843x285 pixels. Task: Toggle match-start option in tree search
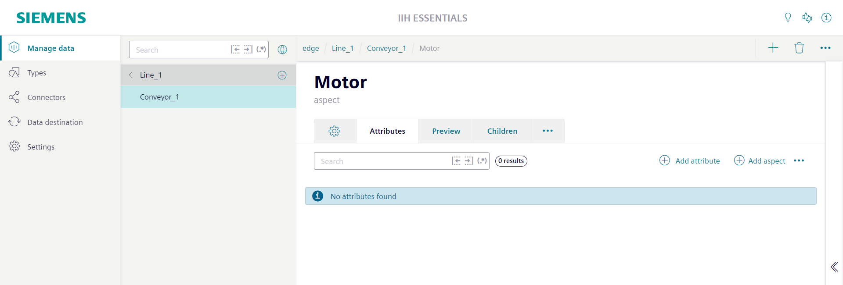point(235,50)
